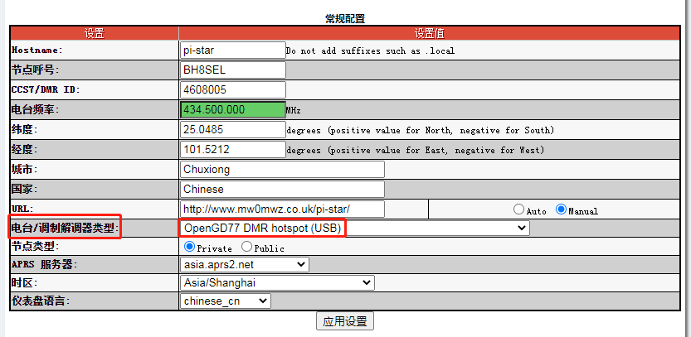
Task: Click the latitude field 25.0485
Action: click(x=232, y=130)
